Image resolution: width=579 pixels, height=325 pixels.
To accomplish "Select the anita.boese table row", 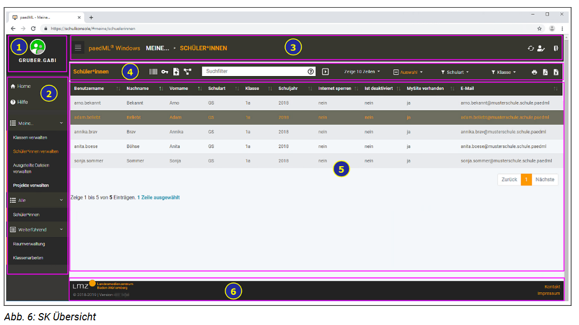I will pos(317,146).
